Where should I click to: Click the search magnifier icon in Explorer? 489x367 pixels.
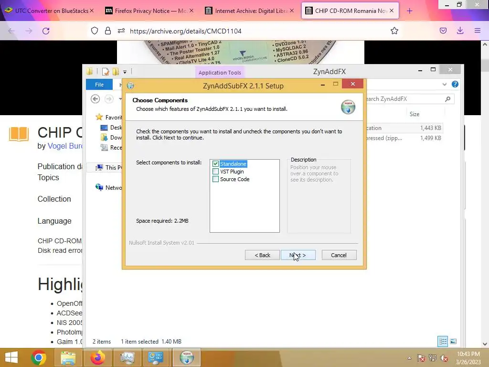pyautogui.click(x=448, y=99)
